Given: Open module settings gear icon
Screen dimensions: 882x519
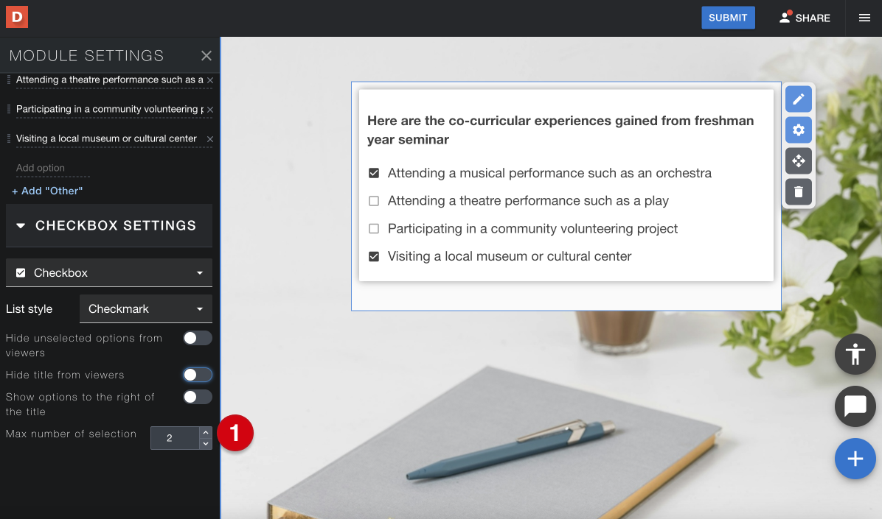Looking at the screenshot, I should tap(798, 130).
